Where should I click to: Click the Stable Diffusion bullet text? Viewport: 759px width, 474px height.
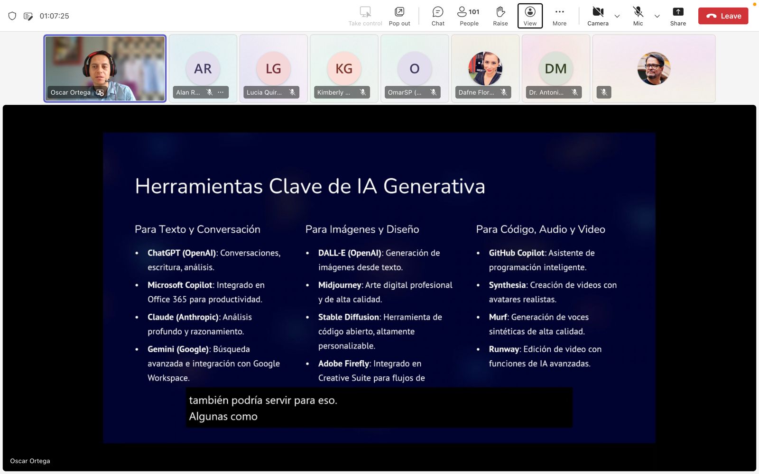click(x=380, y=331)
